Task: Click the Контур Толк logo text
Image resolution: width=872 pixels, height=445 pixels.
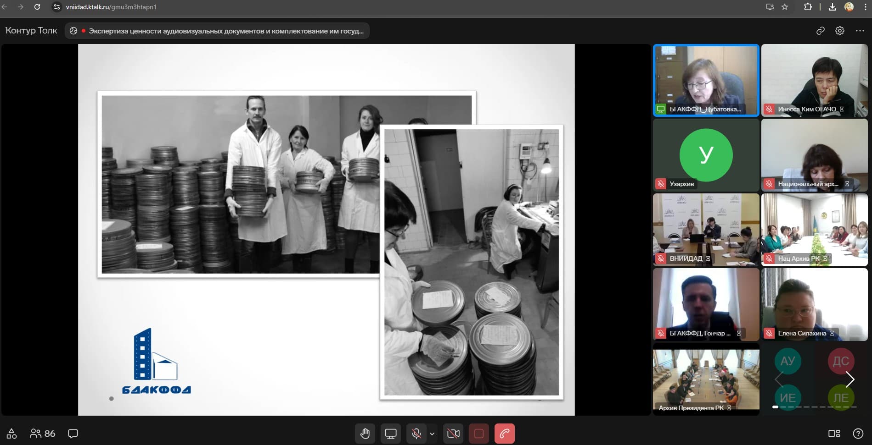Action: pos(31,31)
